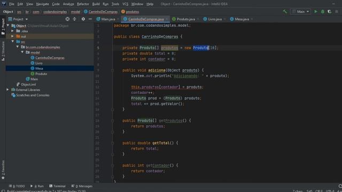Expand the out folder

tap(13, 36)
